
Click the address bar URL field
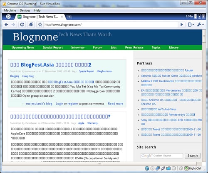click(x=111, y=24)
